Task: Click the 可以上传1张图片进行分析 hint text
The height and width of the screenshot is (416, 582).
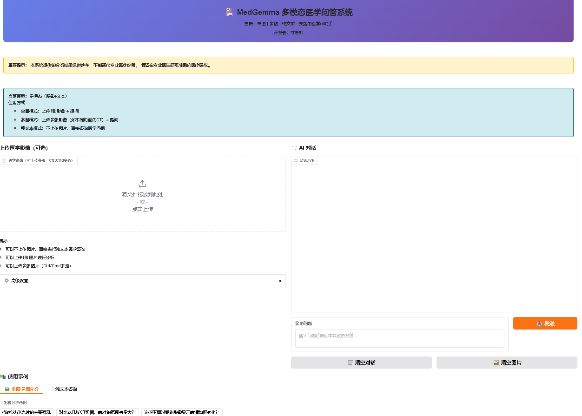Action: point(30,258)
